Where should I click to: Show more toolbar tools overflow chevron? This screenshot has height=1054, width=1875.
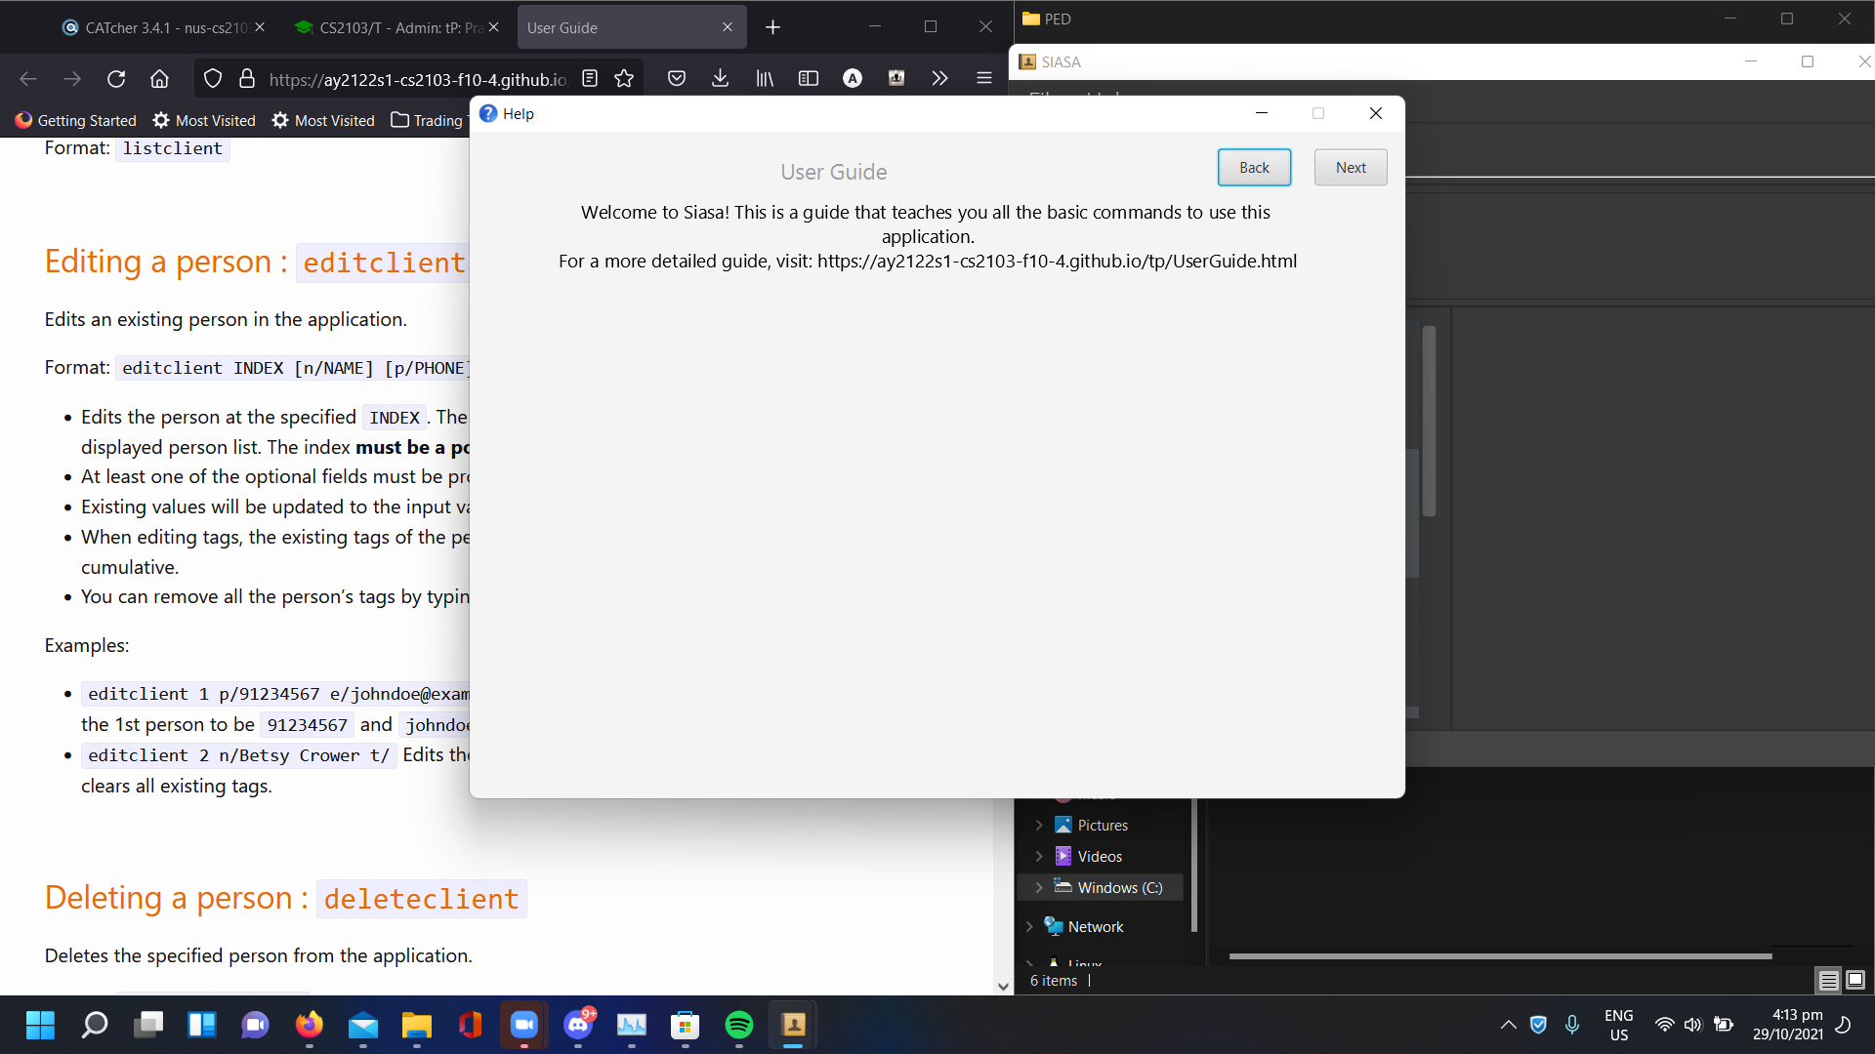939,79
